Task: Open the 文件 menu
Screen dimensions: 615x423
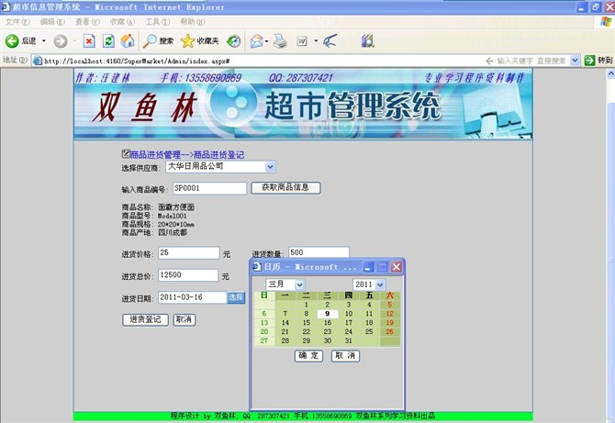Action: [17, 22]
